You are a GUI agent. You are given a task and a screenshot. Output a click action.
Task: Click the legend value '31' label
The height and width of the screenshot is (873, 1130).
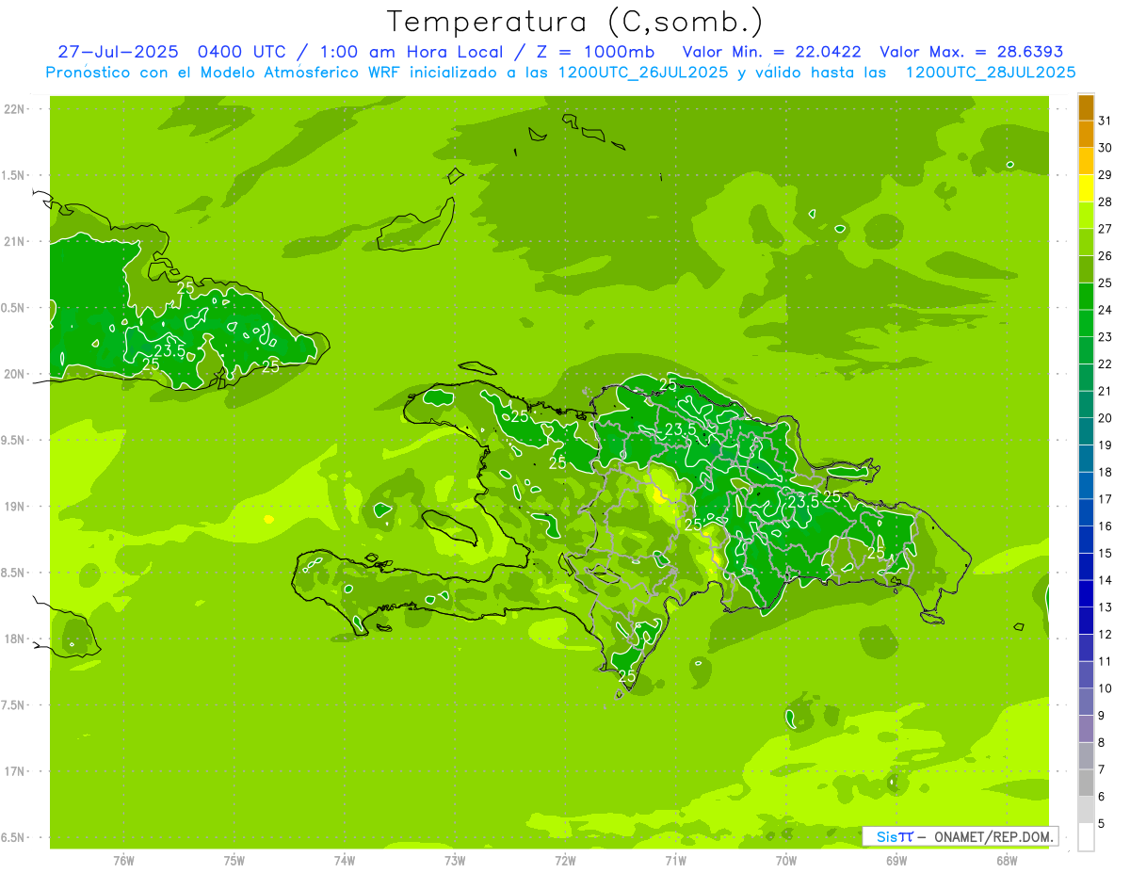1105,121
